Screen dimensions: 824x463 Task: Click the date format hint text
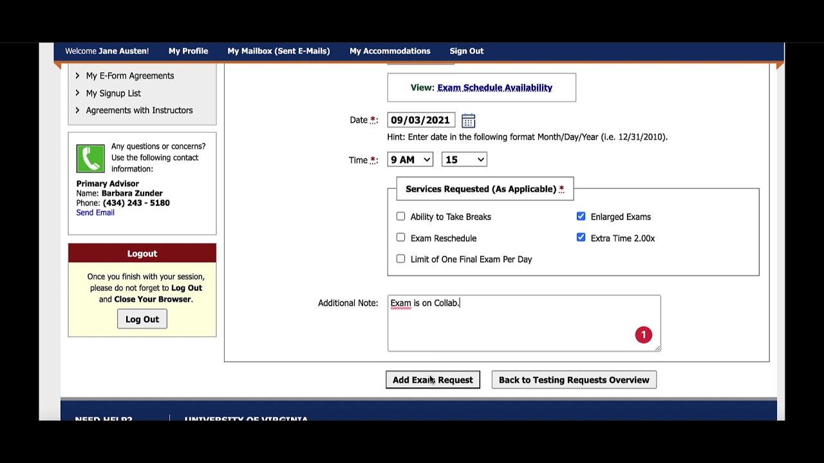[527, 137]
